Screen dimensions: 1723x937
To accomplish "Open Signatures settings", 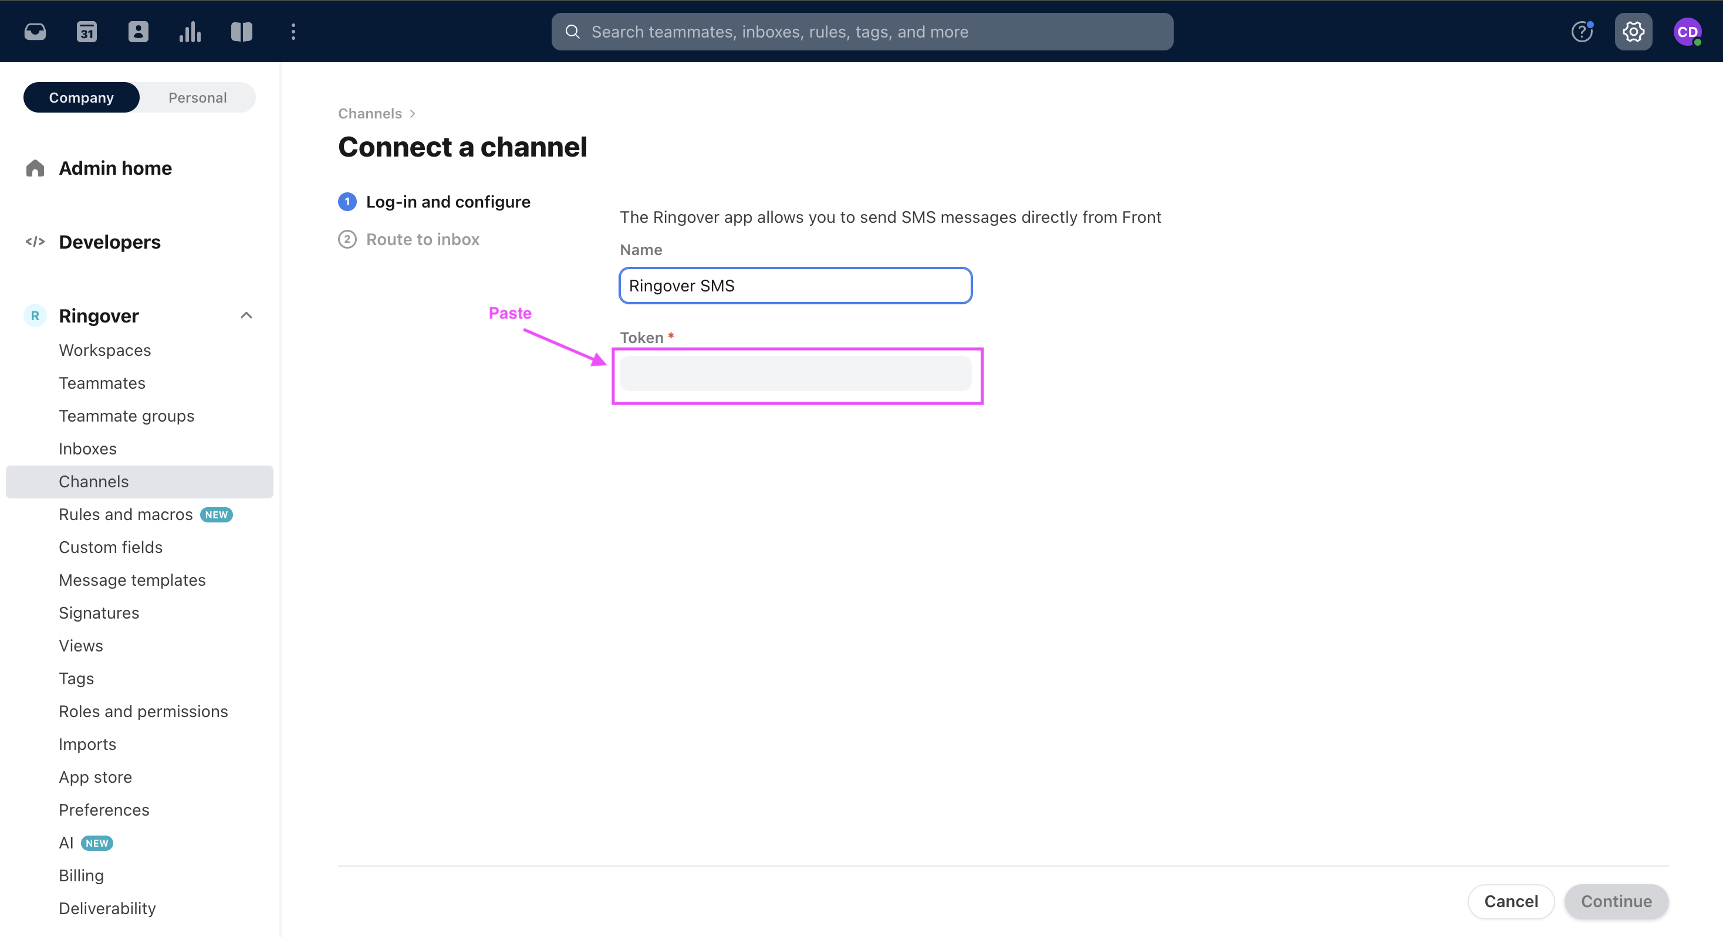I will 99,612.
